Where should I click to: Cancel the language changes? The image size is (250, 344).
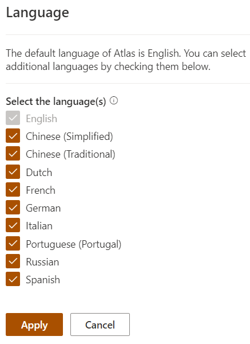pos(100,325)
